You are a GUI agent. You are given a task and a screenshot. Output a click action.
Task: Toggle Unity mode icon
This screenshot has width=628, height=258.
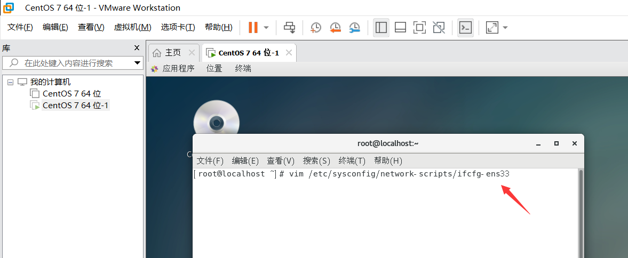[439, 27]
